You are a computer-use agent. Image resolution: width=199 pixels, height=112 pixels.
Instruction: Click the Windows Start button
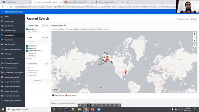pos(3,109)
